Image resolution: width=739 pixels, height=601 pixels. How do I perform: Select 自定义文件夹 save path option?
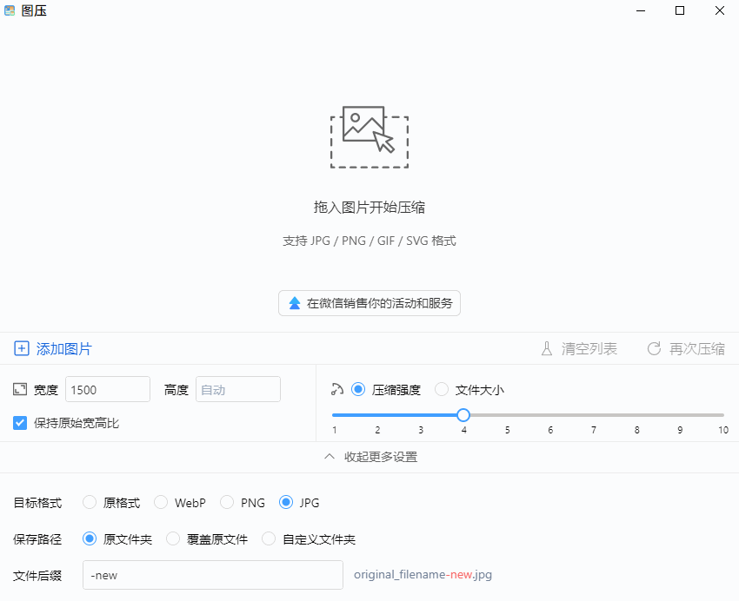click(269, 539)
